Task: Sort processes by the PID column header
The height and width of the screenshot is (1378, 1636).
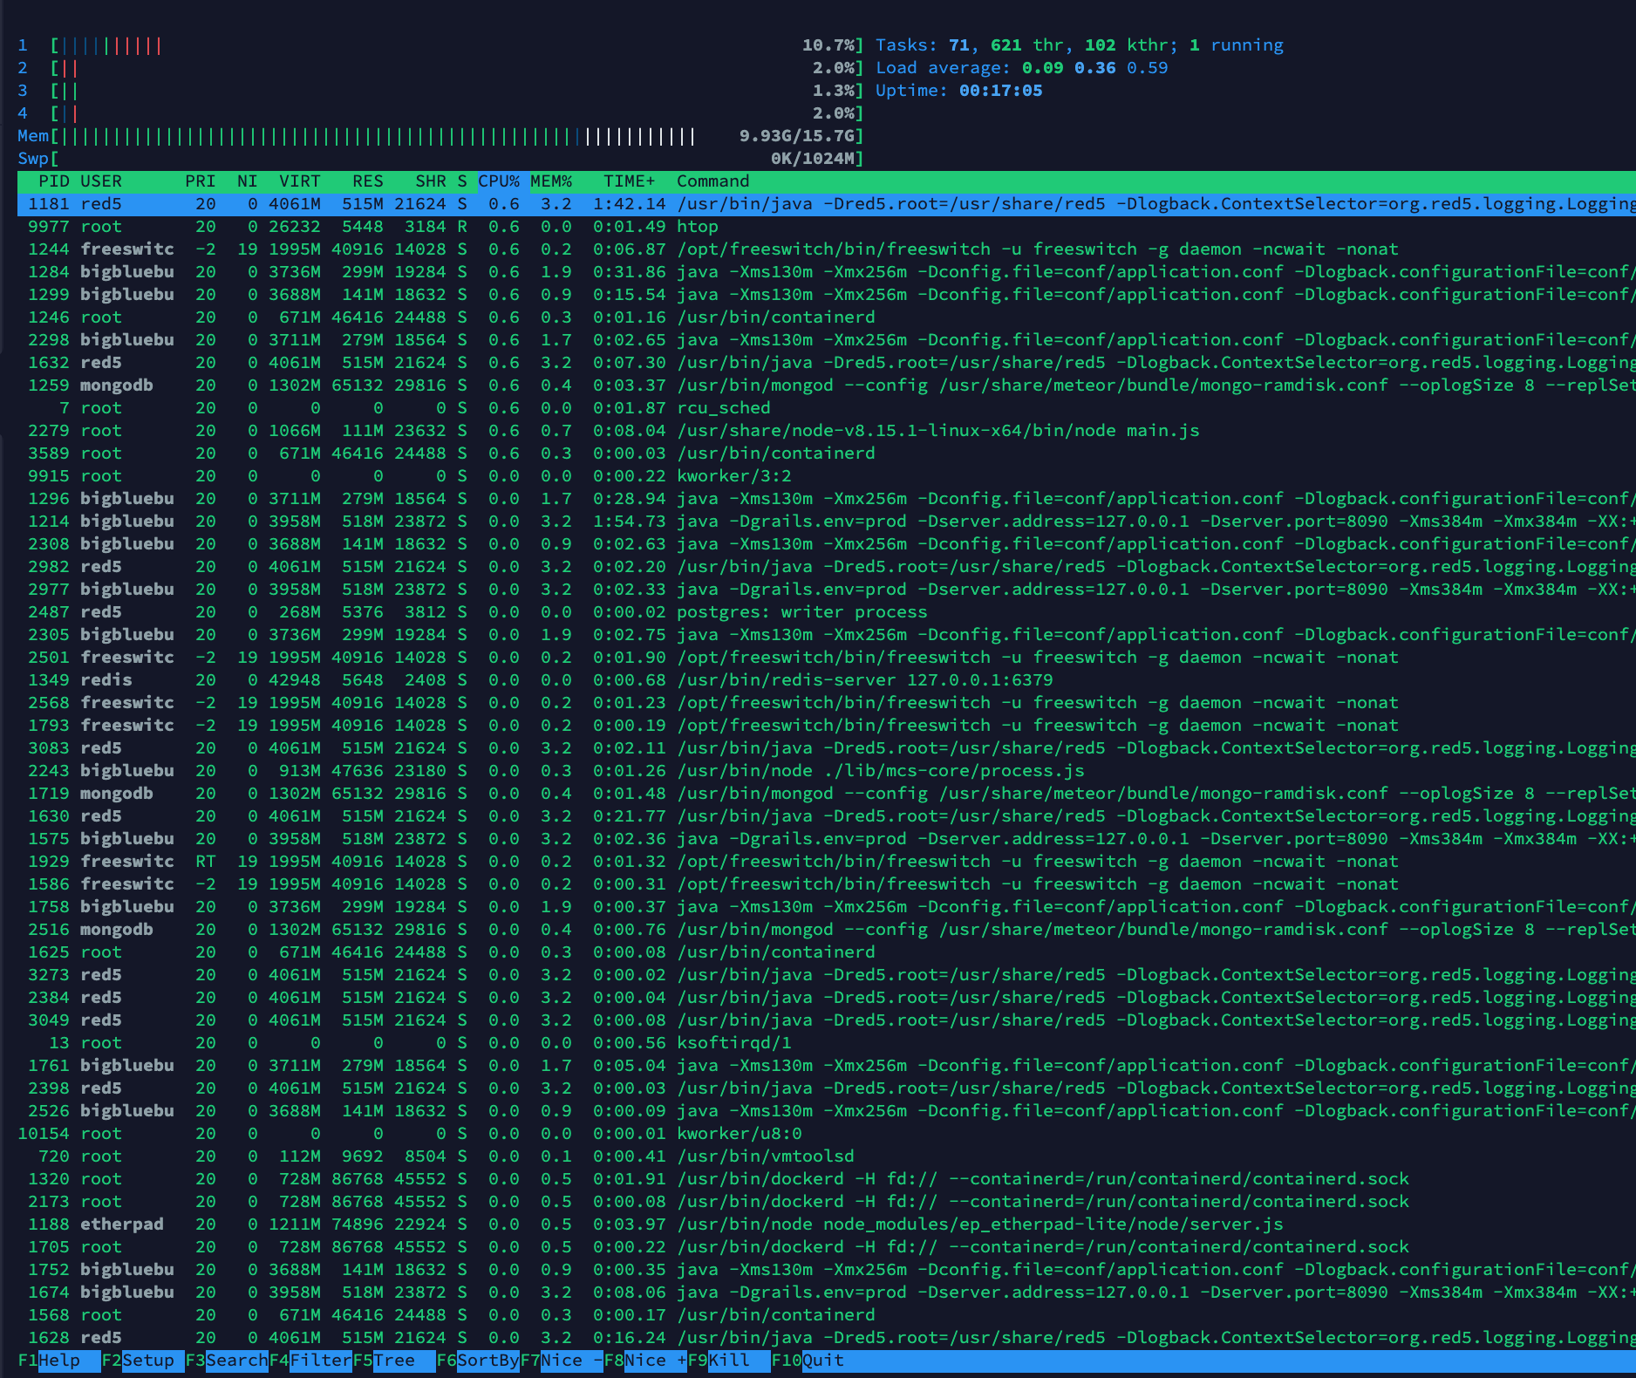Action: (53, 181)
